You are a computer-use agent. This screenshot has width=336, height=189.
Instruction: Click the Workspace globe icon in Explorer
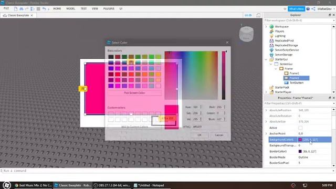pos(271,27)
